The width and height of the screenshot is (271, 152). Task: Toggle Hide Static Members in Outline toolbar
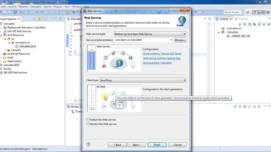click(x=259, y=24)
